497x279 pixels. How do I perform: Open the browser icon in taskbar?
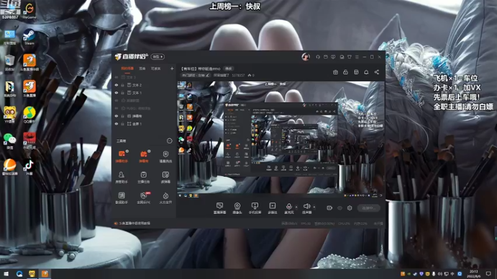19,273
